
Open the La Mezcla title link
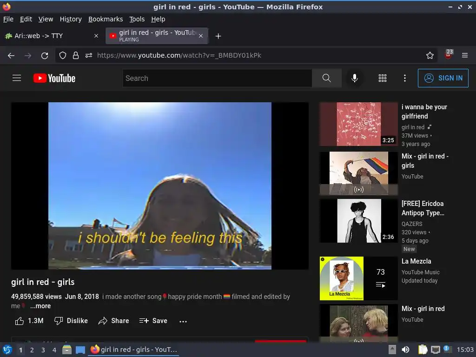(x=416, y=261)
